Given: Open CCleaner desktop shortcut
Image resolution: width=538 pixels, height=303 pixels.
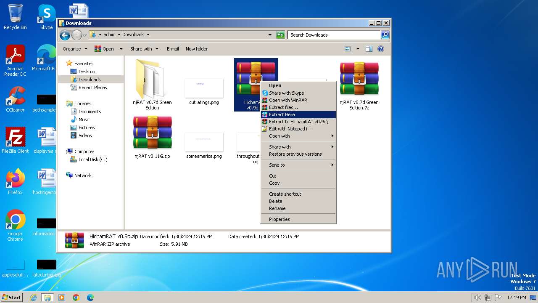Looking at the screenshot, I should 15,99.
